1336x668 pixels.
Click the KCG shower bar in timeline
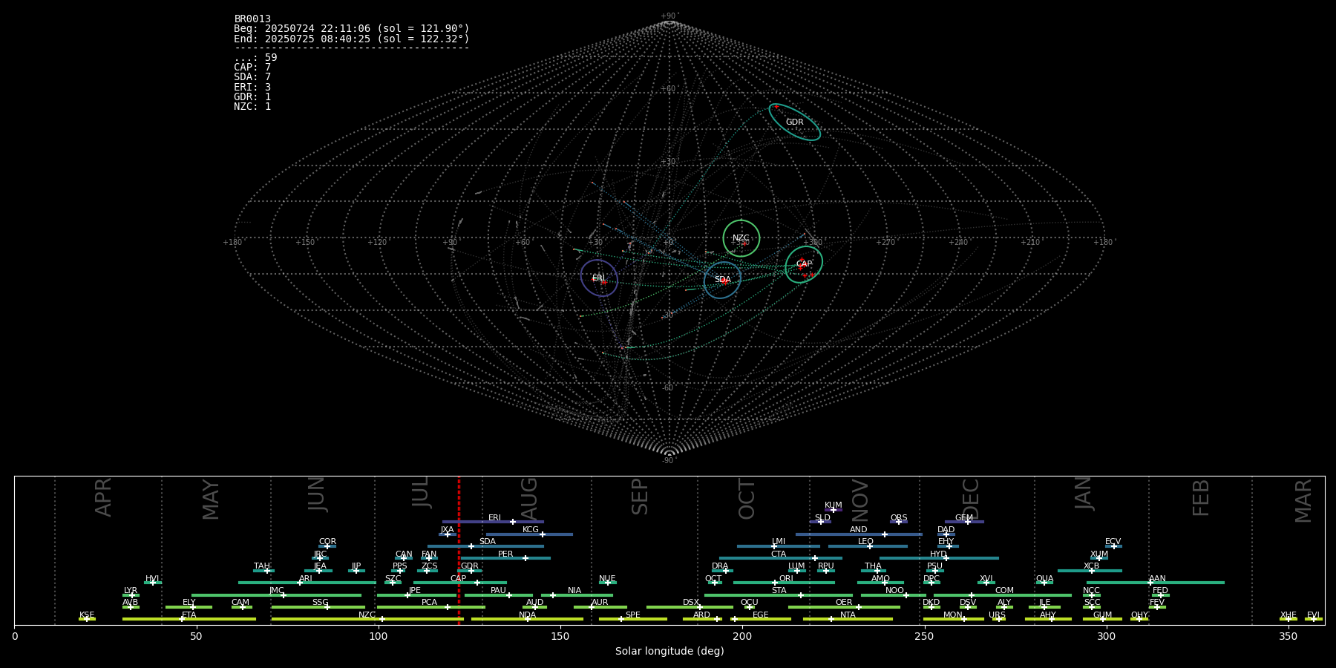(529, 534)
